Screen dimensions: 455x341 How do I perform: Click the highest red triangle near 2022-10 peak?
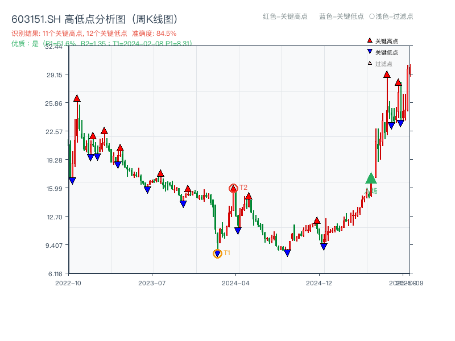[x=77, y=98]
